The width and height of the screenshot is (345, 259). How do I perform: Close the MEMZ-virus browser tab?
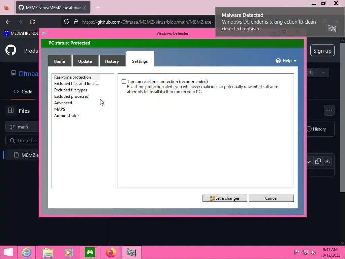click(85, 7)
